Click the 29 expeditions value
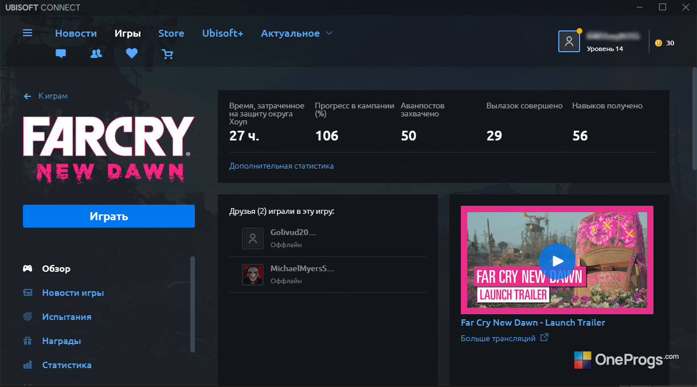The width and height of the screenshot is (697, 387). (x=494, y=136)
